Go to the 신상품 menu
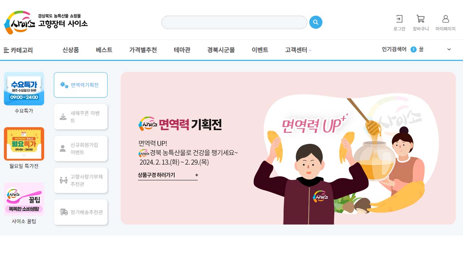The width and height of the screenshot is (463, 260). 71,50
